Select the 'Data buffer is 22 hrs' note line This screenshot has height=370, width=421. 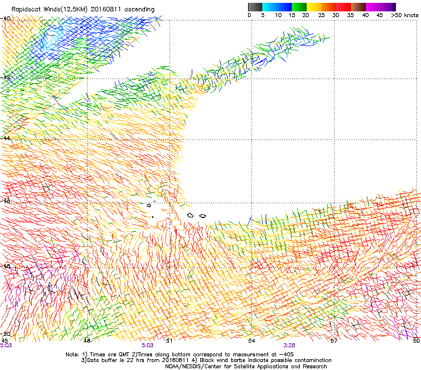point(206,360)
